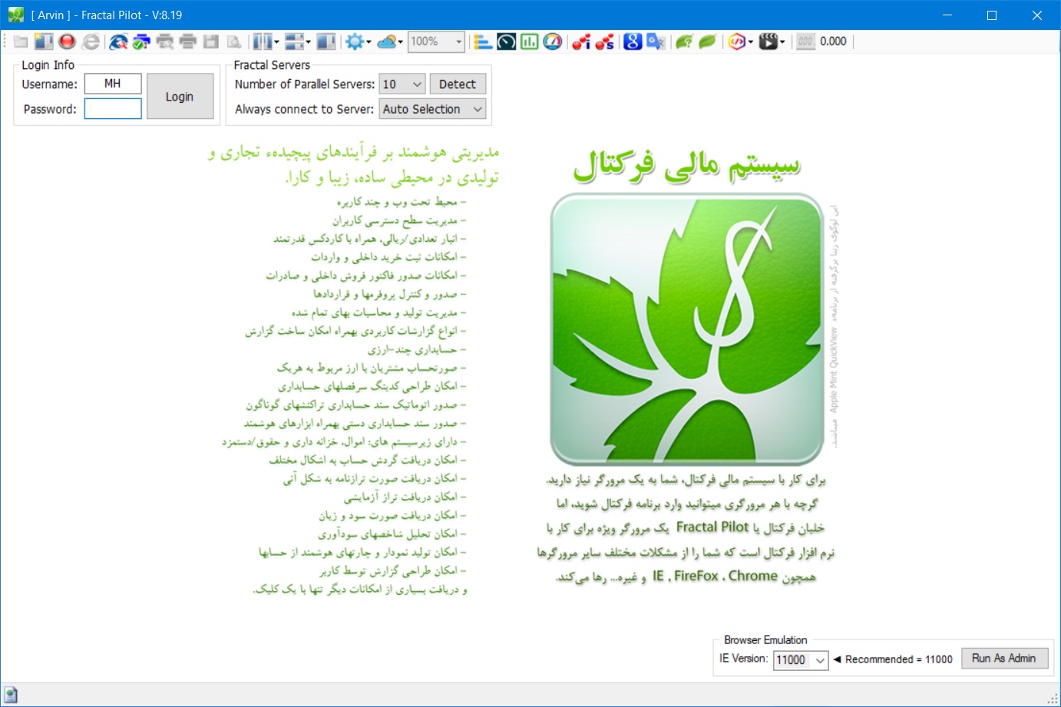The width and height of the screenshot is (1061, 707).
Task: Click the blue and yellow bar list icon
Action: (483, 41)
